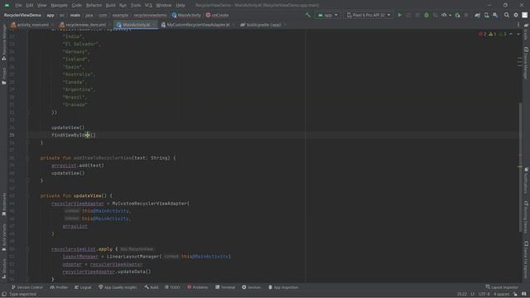Run the app with green play button
The width and height of the screenshot is (530, 298).
click(399, 15)
